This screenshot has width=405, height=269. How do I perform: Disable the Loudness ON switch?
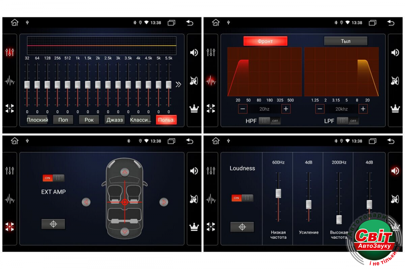pyautogui.click(x=242, y=198)
